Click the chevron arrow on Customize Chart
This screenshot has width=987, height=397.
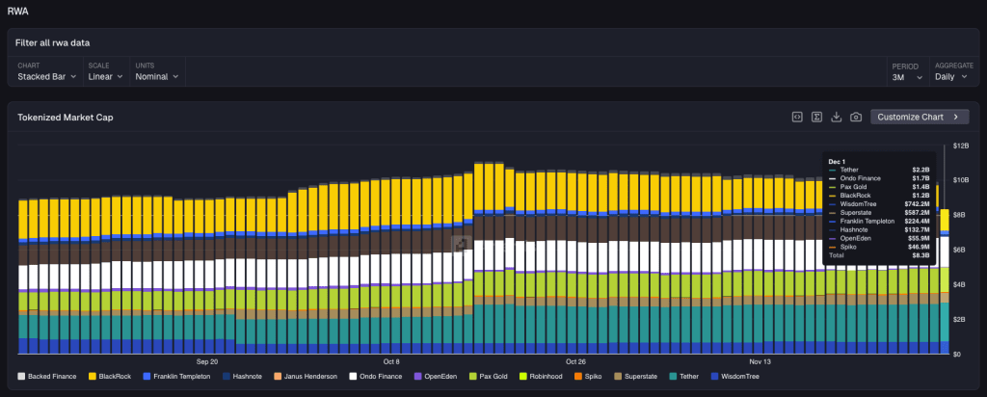tap(955, 117)
